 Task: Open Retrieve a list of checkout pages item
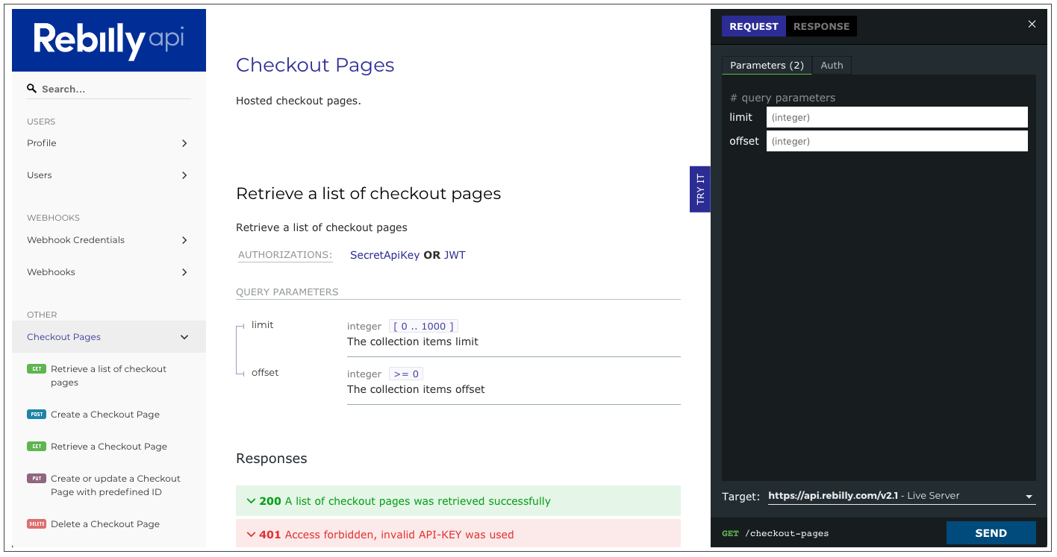coord(108,376)
